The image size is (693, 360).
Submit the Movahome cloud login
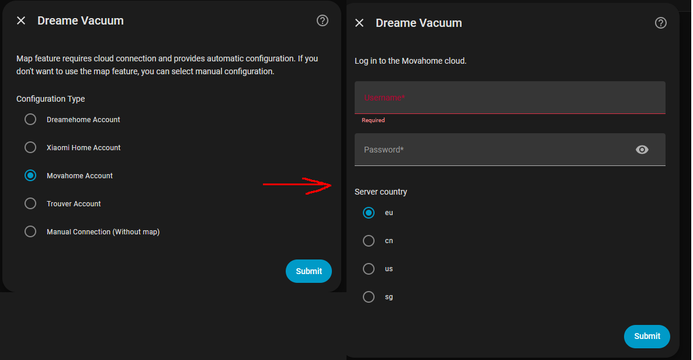[x=647, y=336]
